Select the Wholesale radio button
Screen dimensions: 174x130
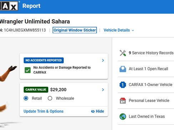point(50,98)
